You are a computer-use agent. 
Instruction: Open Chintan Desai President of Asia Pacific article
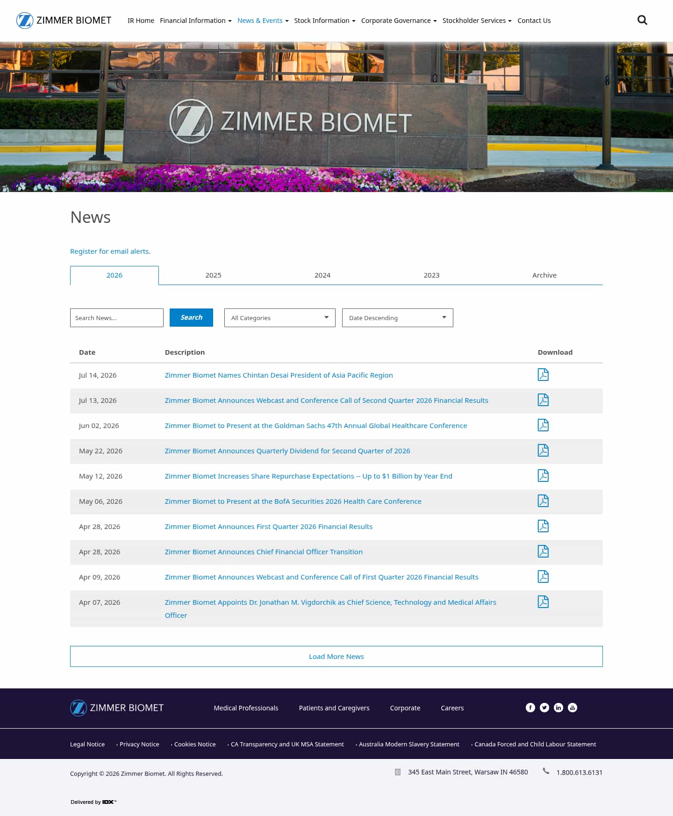click(279, 375)
